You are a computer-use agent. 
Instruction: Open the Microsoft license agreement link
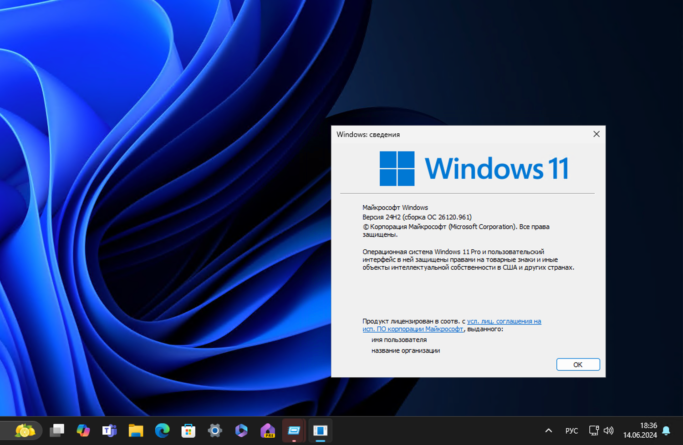[x=501, y=321]
